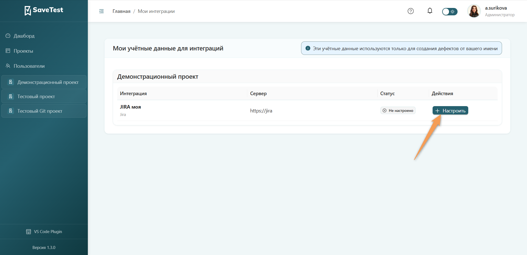The image size is (527, 255).
Task: Click the VS Code Plugin link
Action: pos(44,232)
